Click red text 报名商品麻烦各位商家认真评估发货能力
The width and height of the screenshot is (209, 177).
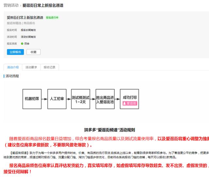coord(46,166)
